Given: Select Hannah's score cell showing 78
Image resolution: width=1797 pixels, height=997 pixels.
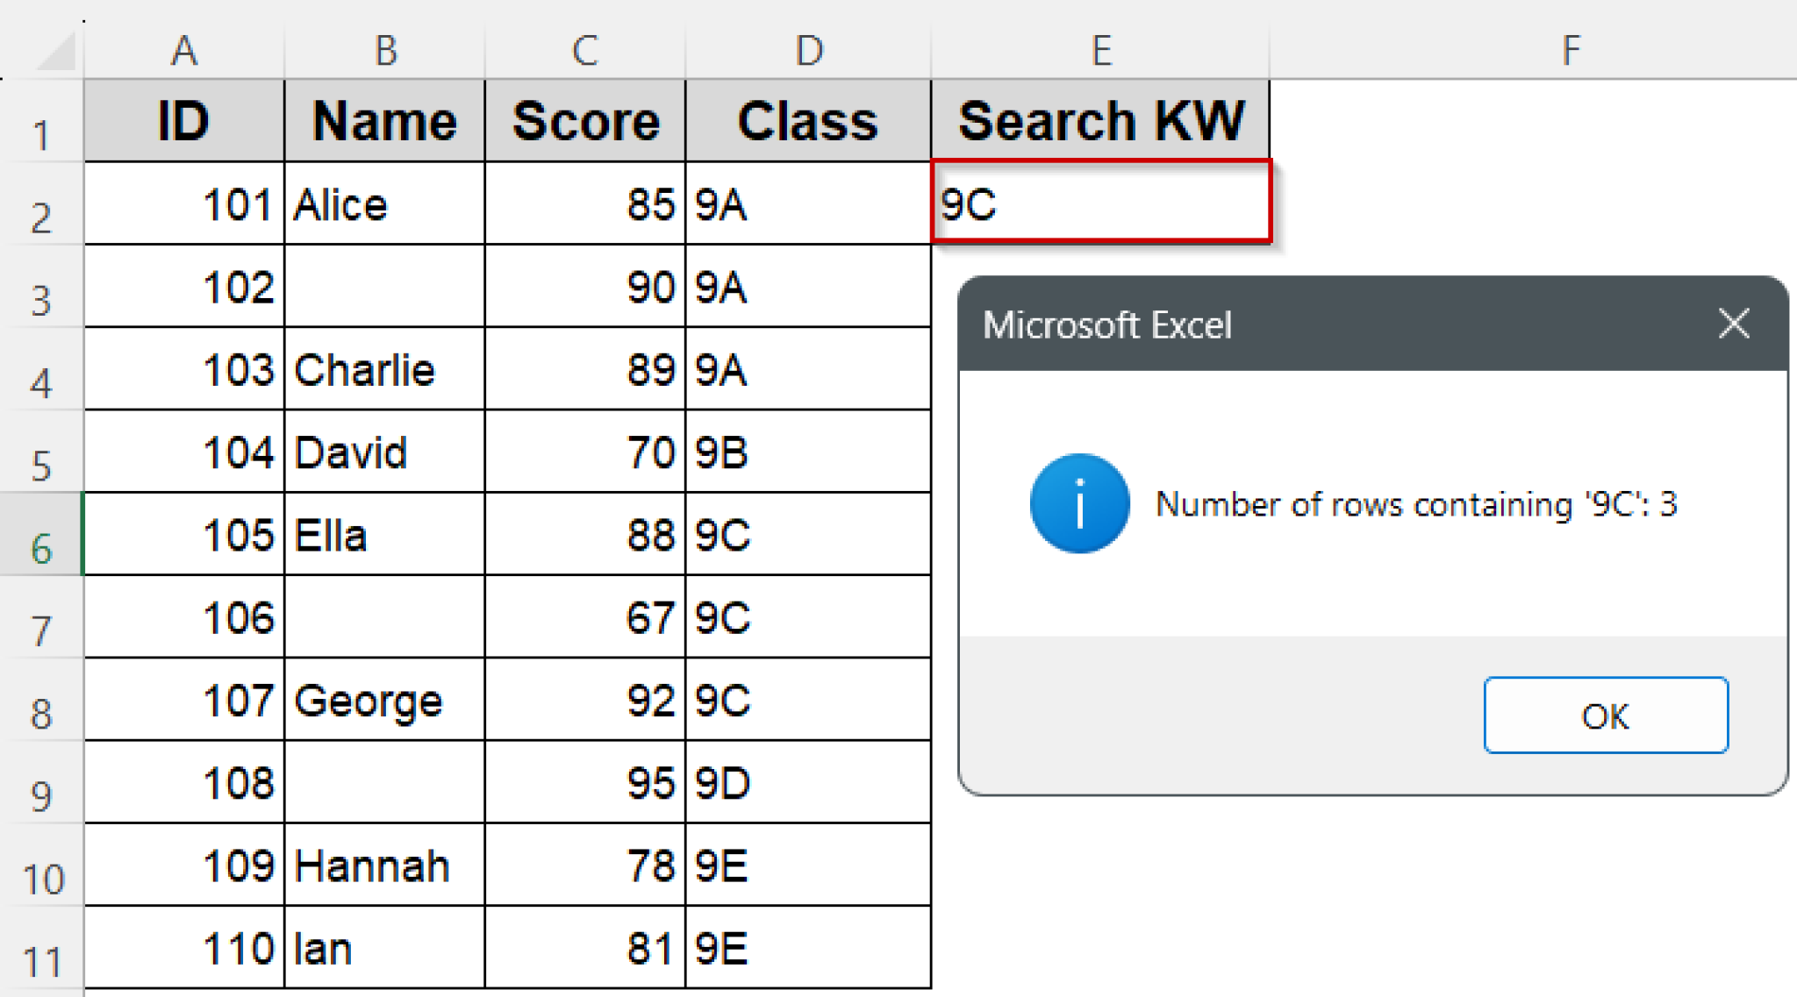Looking at the screenshot, I should [x=584, y=865].
